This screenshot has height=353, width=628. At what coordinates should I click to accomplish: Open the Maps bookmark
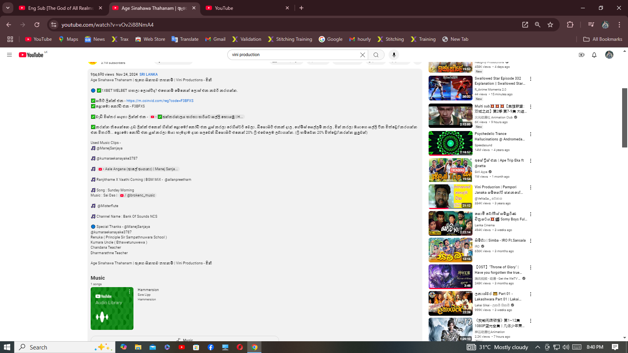[x=68, y=39]
